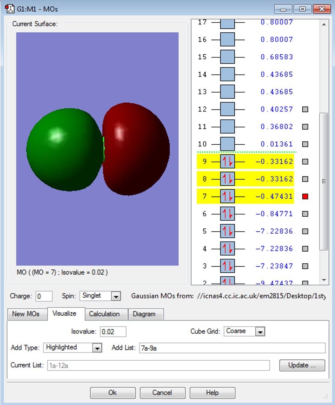The height and width of the screenshot is (405, 335).
Task: Toggle the surface marker for orbital 11
Action: pos(305,127)
